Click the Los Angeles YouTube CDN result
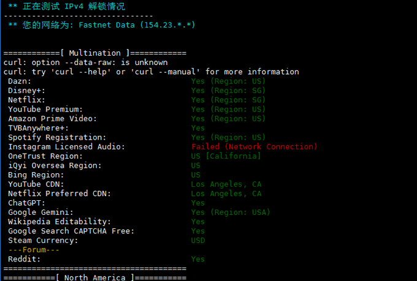Image resolution: width=417 pixels, height=281 pixels. point(226,184)
